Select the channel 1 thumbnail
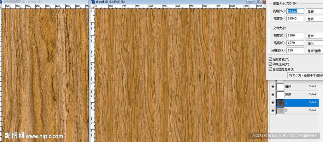Viewport: 323px width, 142px height. coord(280,102)
